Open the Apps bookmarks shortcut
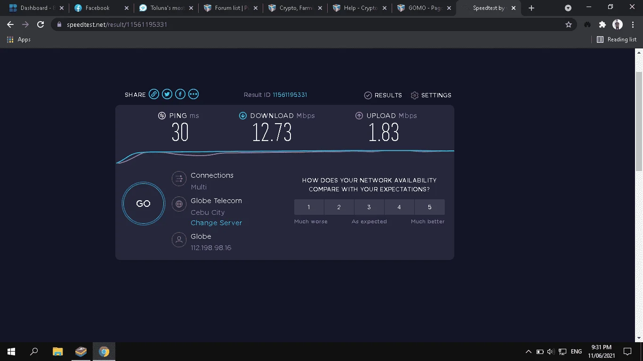This screenshot has height=361, width=643. [x=19, y=39]
